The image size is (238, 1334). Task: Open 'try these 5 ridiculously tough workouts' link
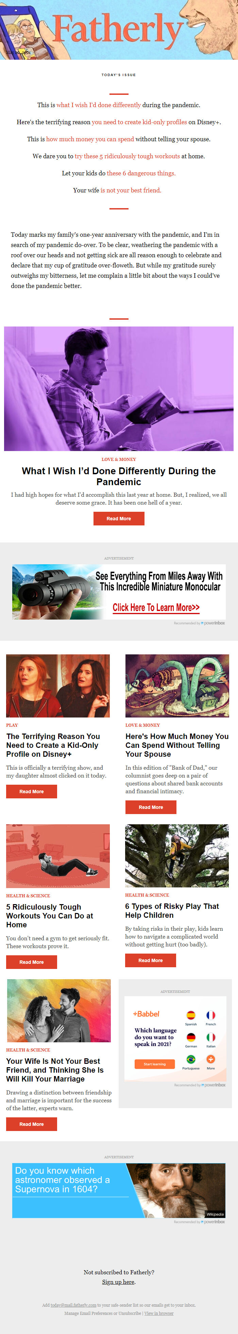tap(128, 156)
